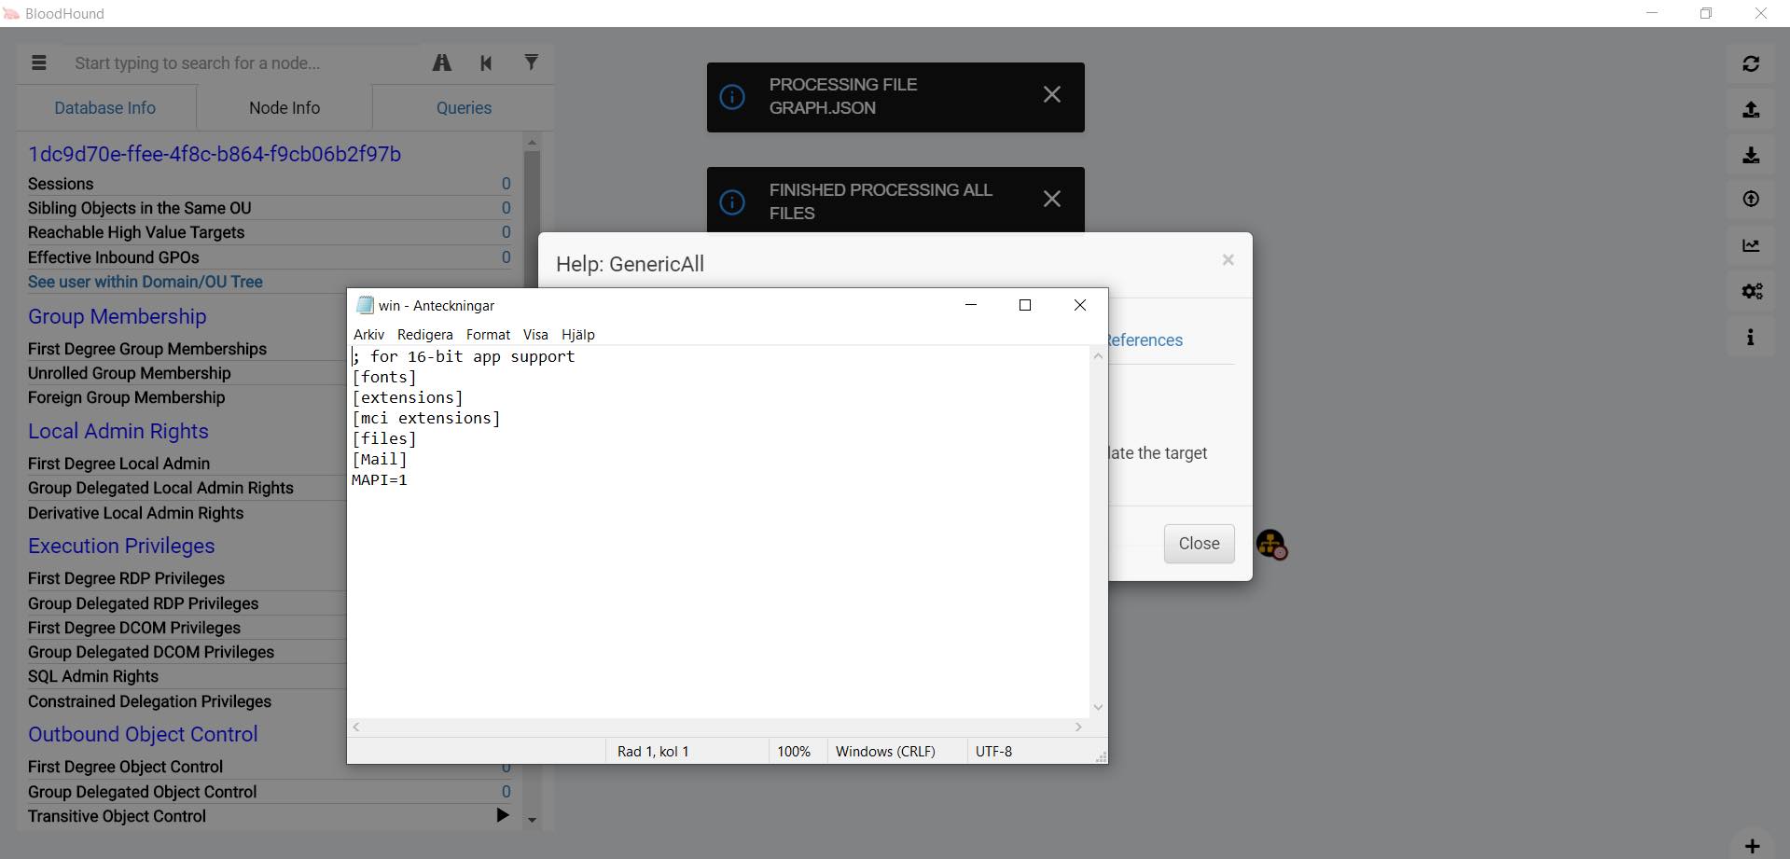Viewport: 1790px width, 859px height.
Task: Click See user within Domain/OU Tree link
Action: click(146, 282)
